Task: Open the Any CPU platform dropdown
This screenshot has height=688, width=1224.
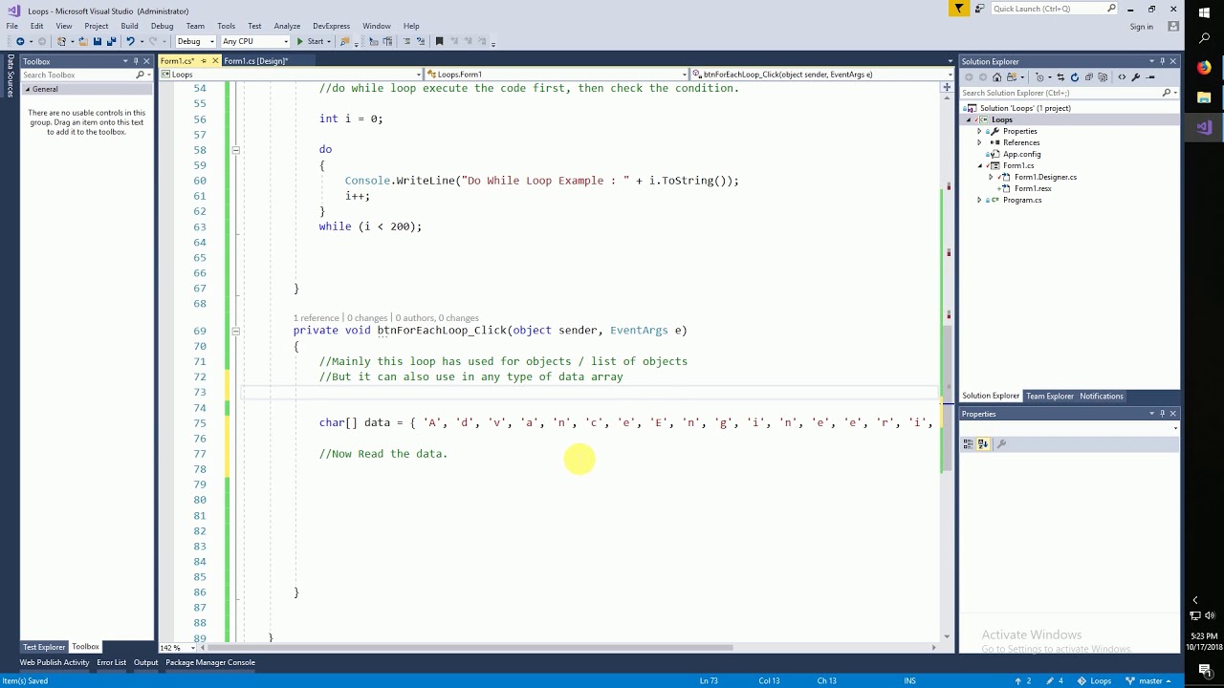Action: click(x=254, y=41)
